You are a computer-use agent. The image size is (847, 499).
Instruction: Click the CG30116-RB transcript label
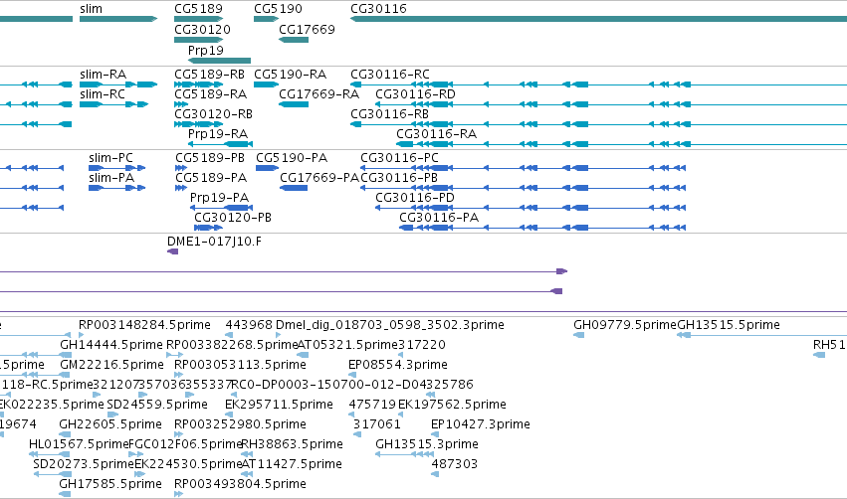pyautogui.click(x=389, y=114)
